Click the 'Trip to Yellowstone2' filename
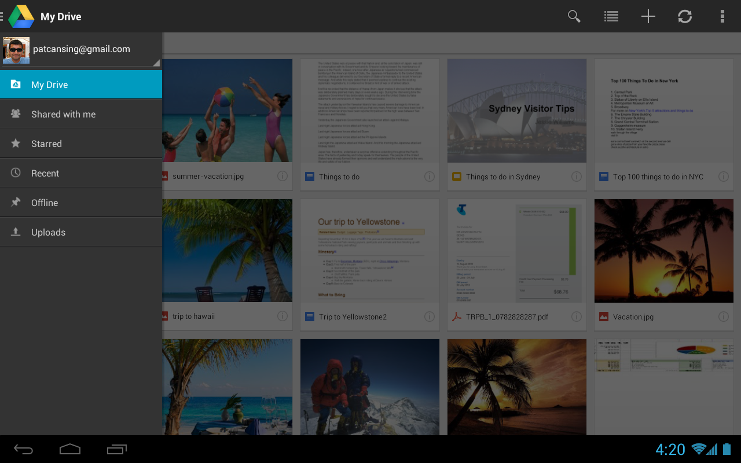Image resolution: width=741 pixels, height=463 pixels. 353,317
